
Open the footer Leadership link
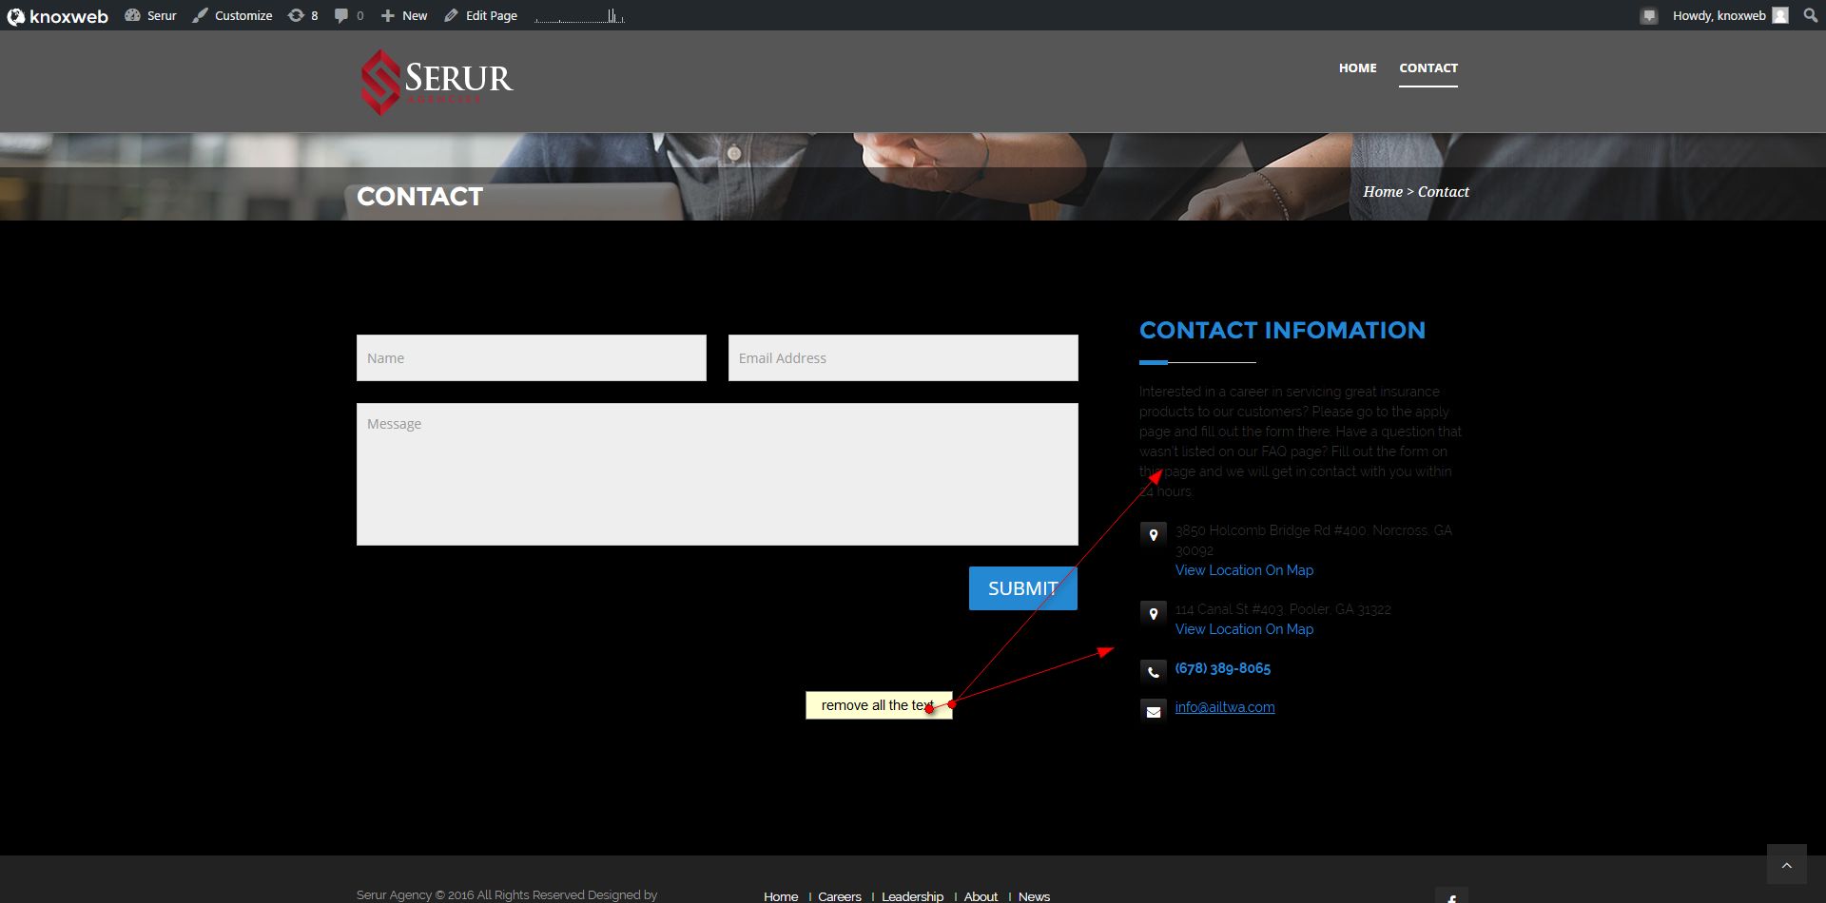click(912, 896)
